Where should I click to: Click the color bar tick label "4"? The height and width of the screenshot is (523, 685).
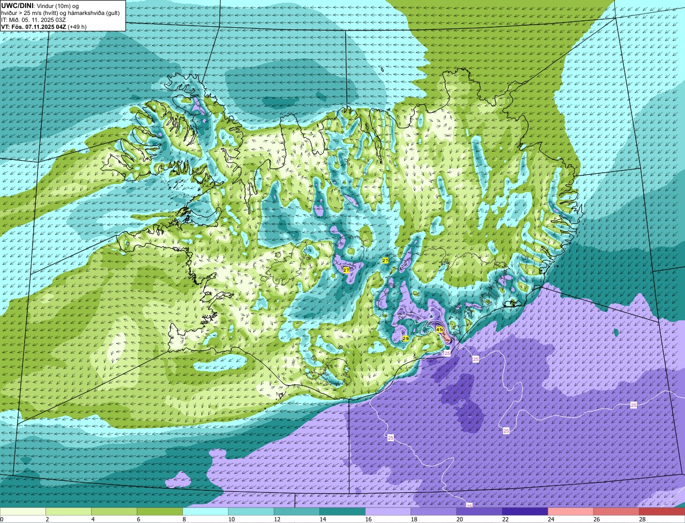point(93,519)
